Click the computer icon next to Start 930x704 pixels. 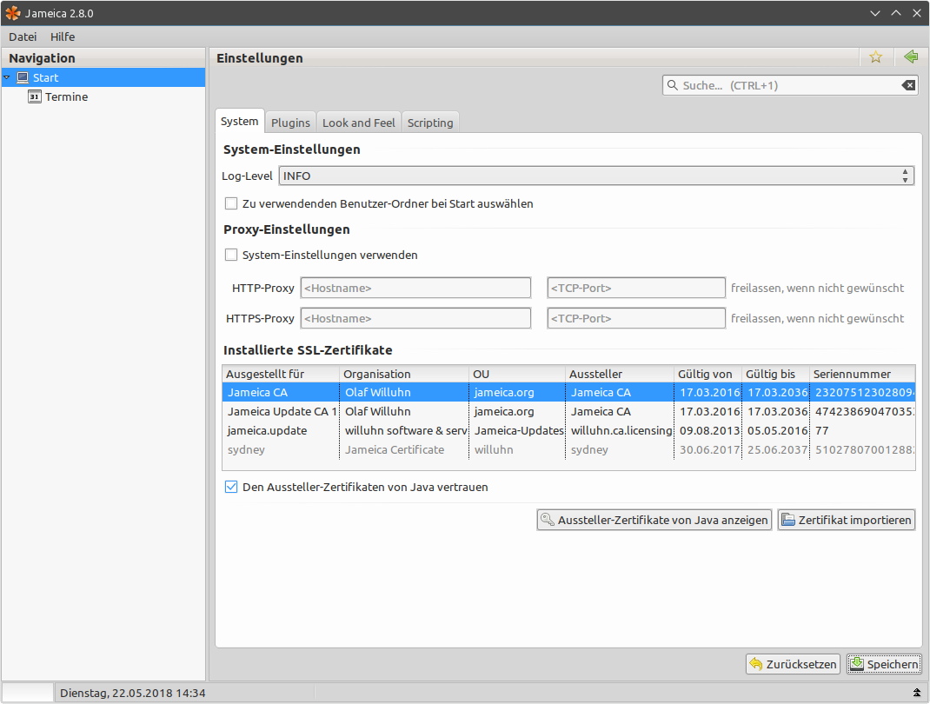coord(23,77)
